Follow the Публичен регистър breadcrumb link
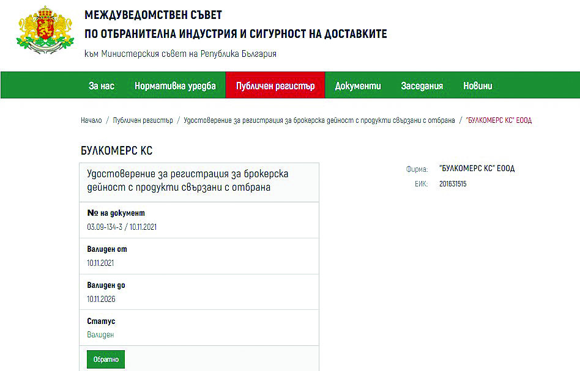The width and height of the screenshot is (580, 371). pyautogui.click(x=143, y=120)
